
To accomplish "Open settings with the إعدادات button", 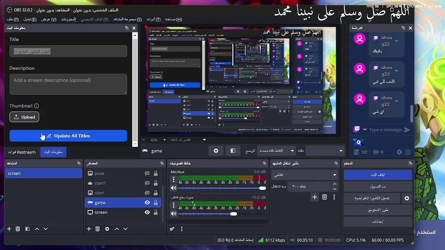I will [x=378, y=222].
